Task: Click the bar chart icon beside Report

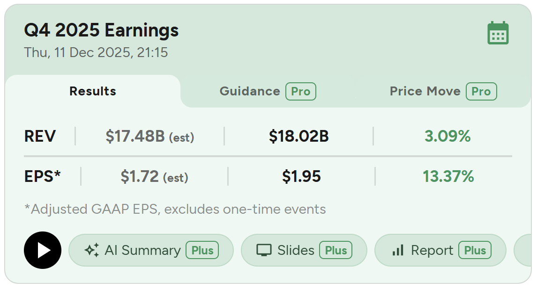Action: pos(398,250)
